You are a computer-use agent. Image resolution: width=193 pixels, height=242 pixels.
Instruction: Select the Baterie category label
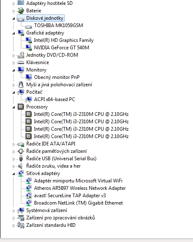coord(34,11)
